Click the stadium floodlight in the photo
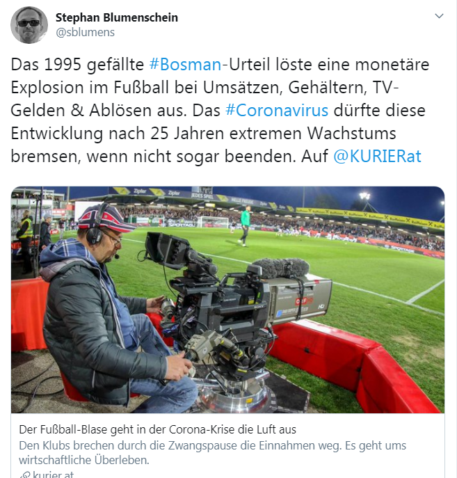457x478 pixels. (x=364, y=196)
